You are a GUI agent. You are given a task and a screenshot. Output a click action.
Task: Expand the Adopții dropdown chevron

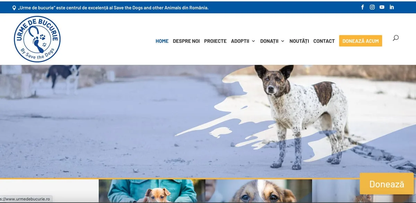(253, 41)
